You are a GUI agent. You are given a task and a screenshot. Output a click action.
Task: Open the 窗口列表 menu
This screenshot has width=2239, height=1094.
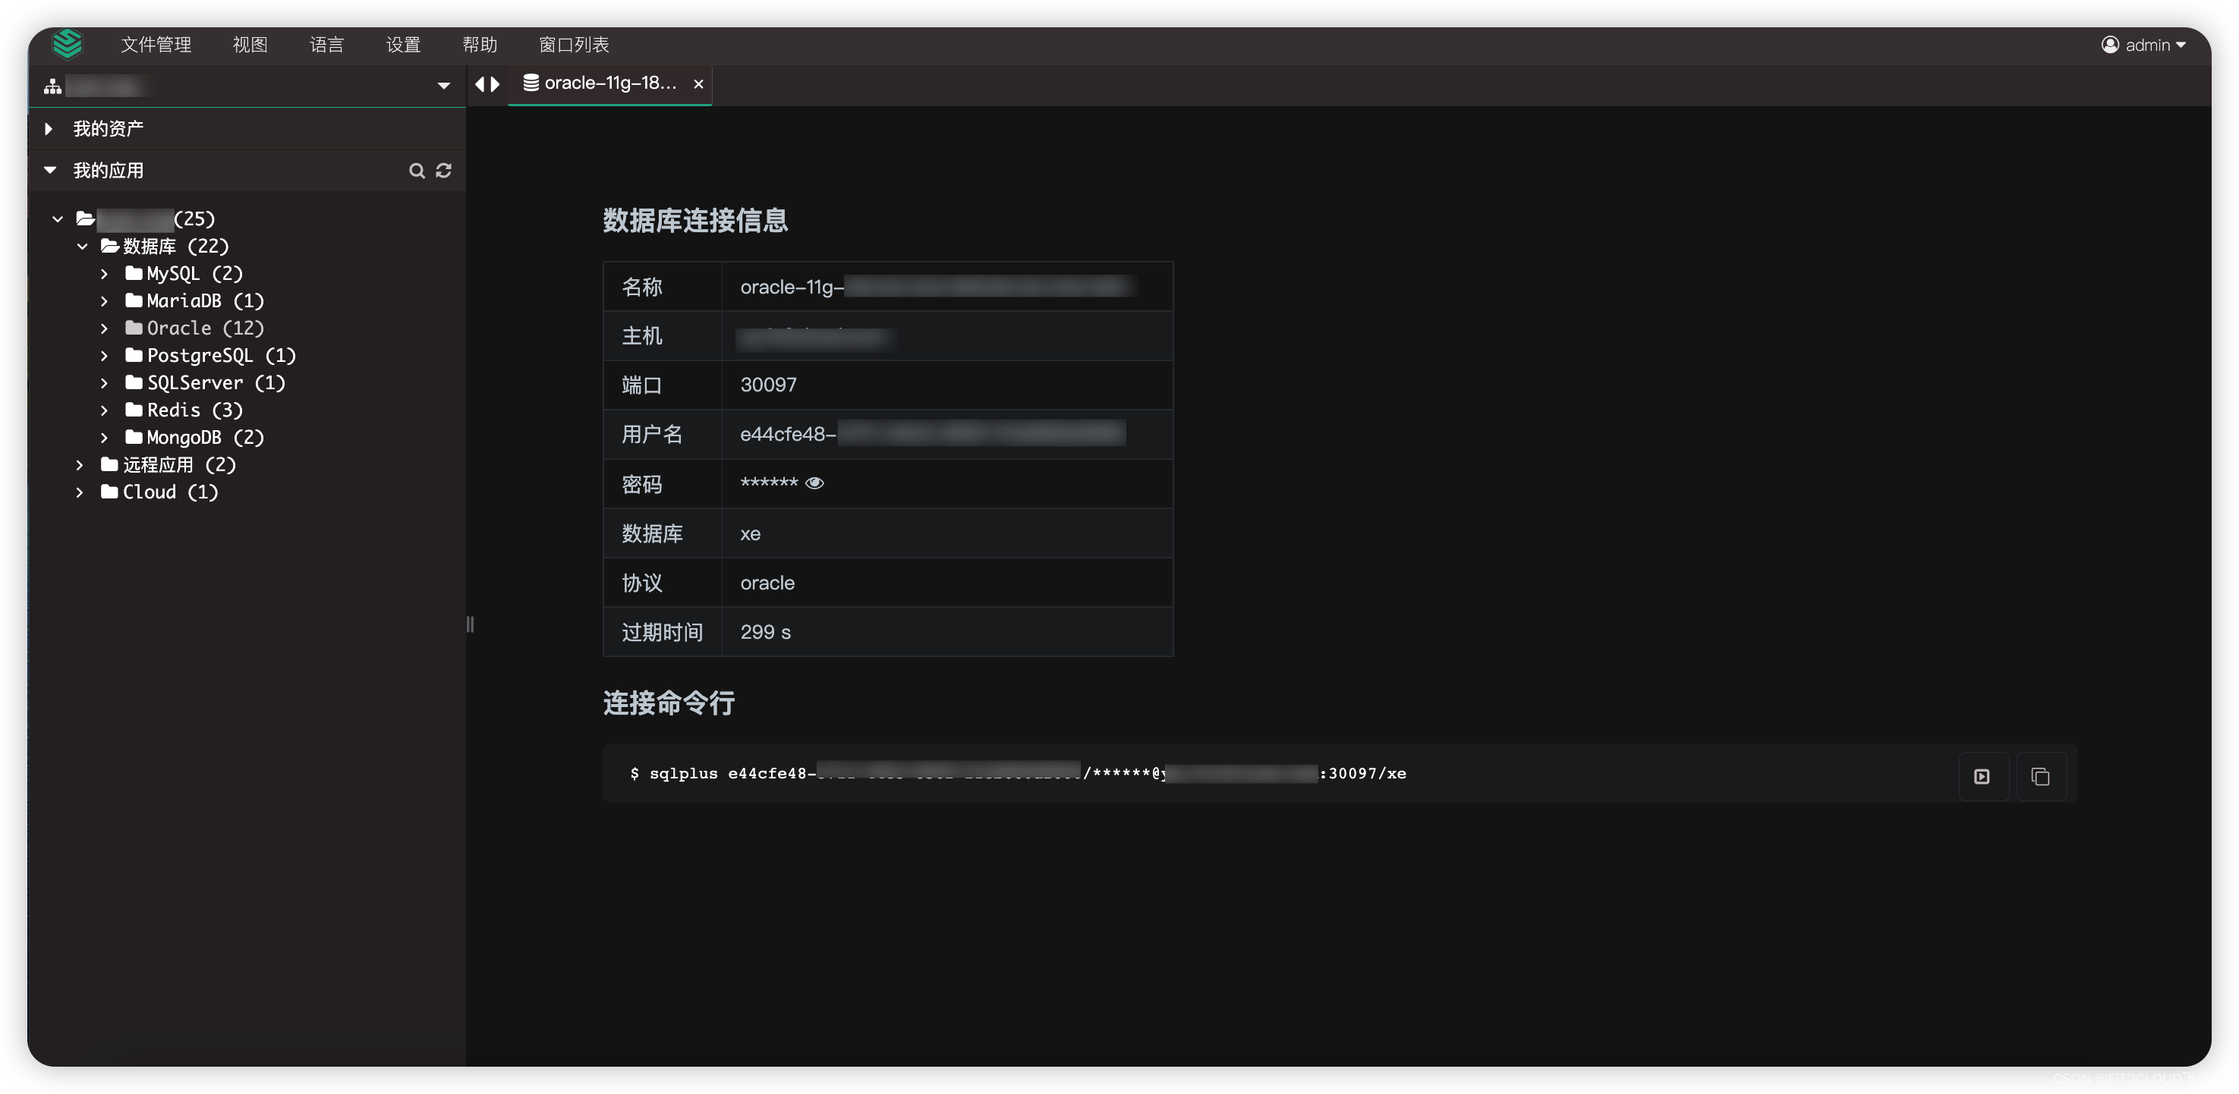[574, 46]
